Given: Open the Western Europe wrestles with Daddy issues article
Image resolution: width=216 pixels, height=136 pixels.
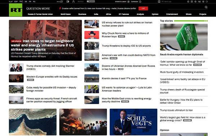Looking at the screenshot, I should tap(52, 77).
